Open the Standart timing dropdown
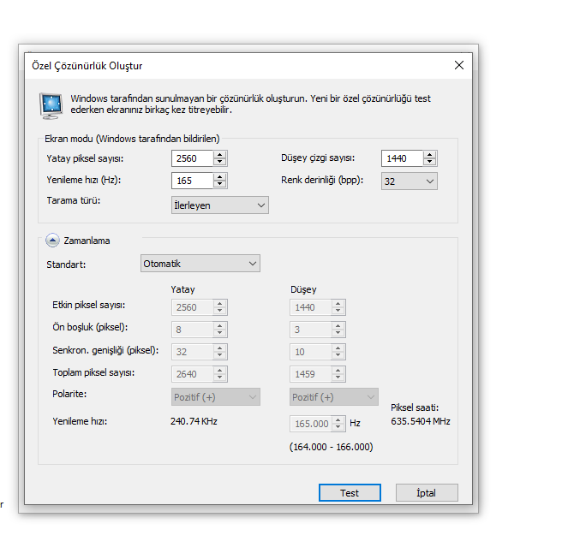This screenshot has height=547, width=580. tap(200, 264)
